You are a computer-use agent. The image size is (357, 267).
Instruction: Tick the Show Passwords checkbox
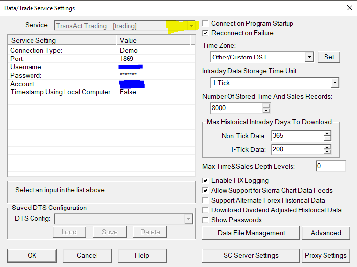[205, 220]
